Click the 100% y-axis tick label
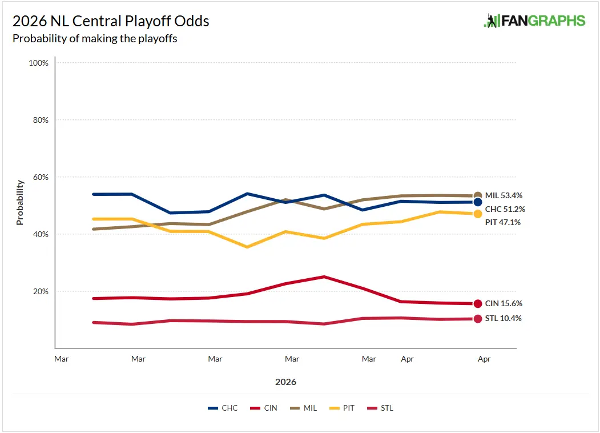Image resolution: width=600 pixels, height=433 pixels. (x=38, y=63)
